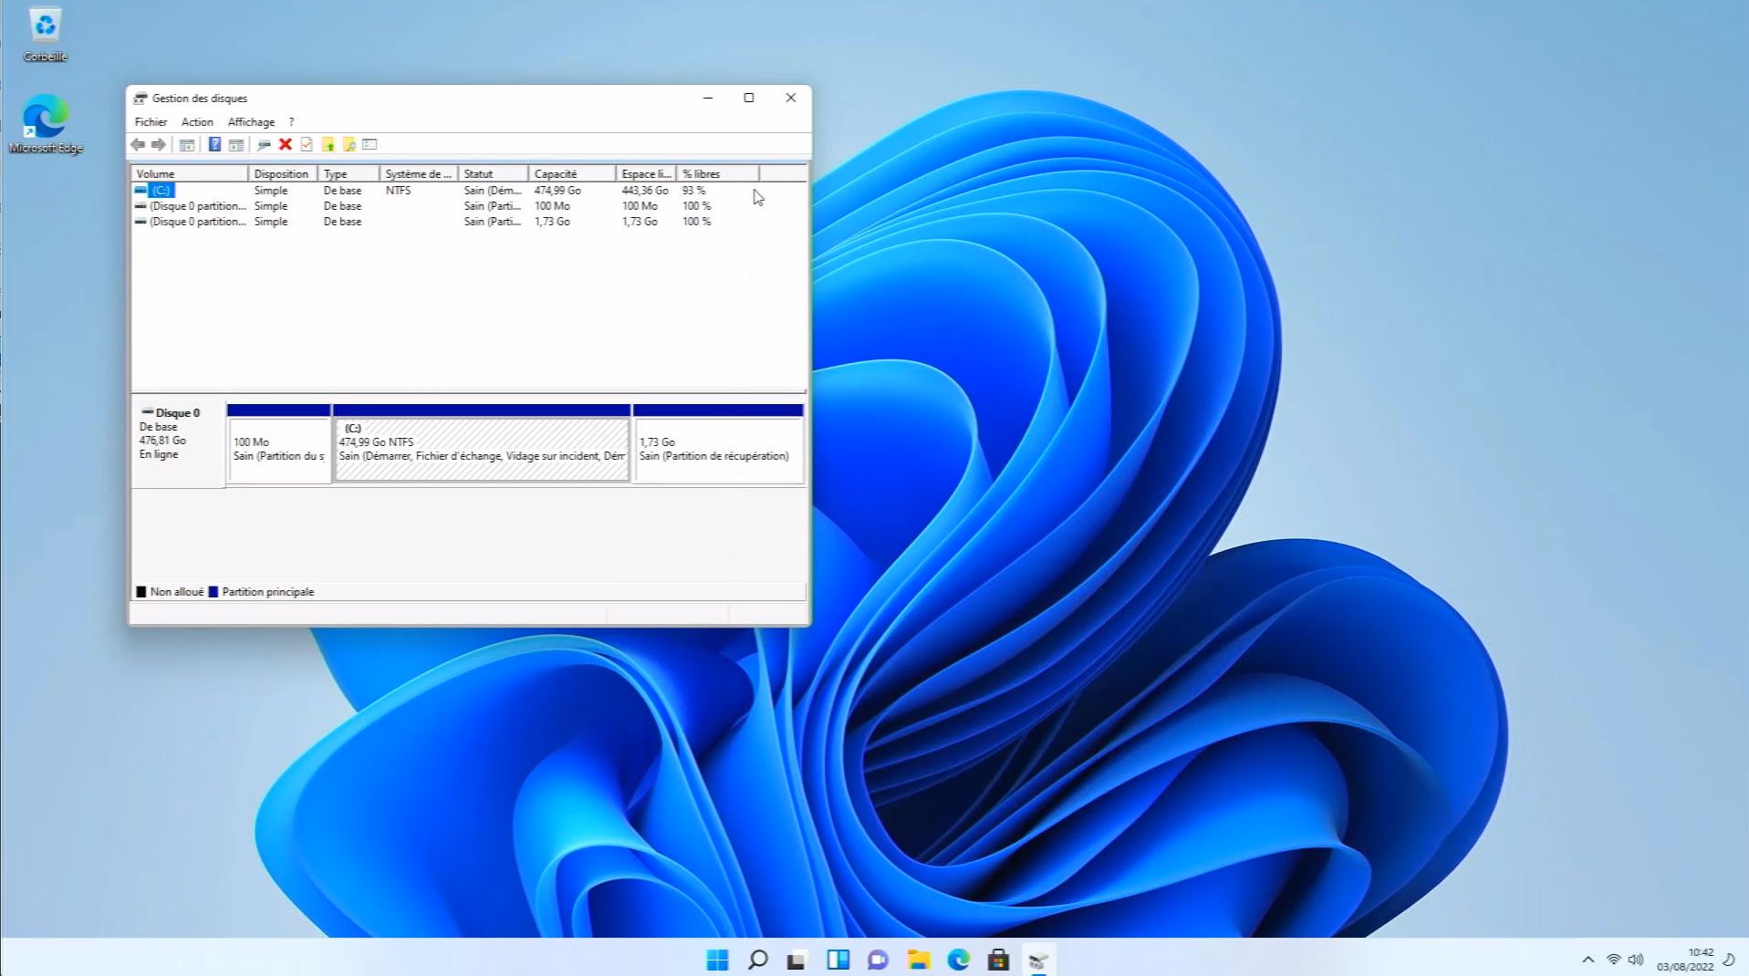The image size is (1749, 976).
Task: Click the 93 % free value
Action: click(x=693, y=190)
